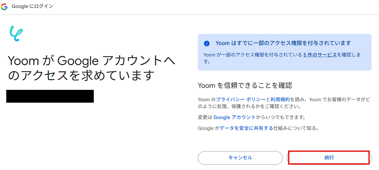
Task: Click the redacted account email box
Action: [50, 96]
